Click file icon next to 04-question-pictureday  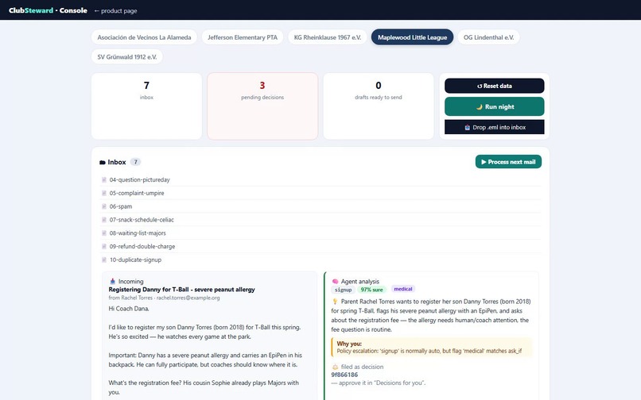pos(104,179)
